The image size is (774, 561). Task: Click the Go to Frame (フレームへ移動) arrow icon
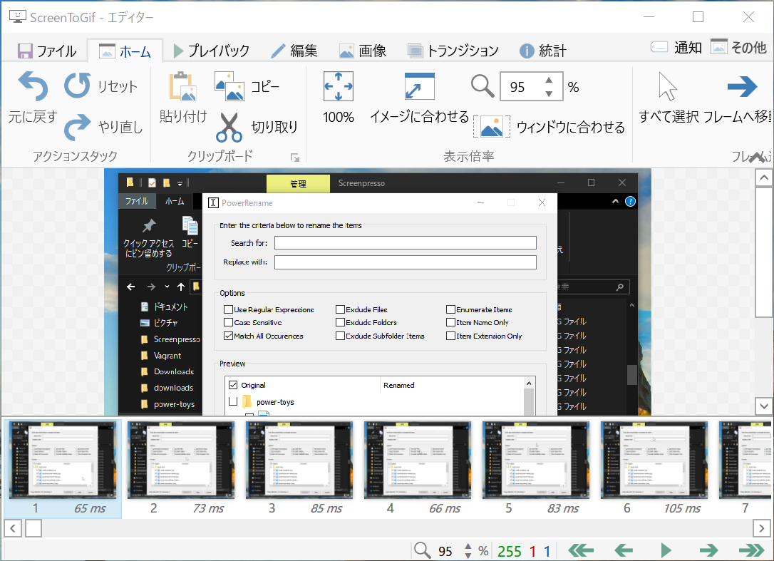pyautogui.click(x=742, y=87)
